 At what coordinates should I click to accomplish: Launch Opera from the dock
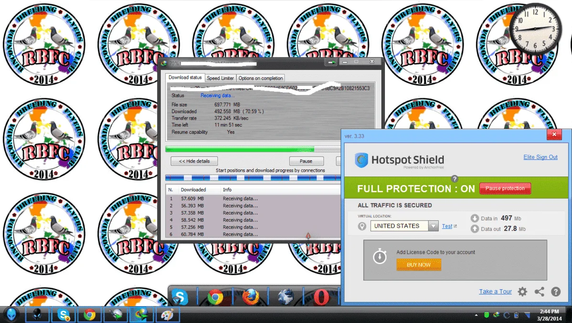point(321,297)
